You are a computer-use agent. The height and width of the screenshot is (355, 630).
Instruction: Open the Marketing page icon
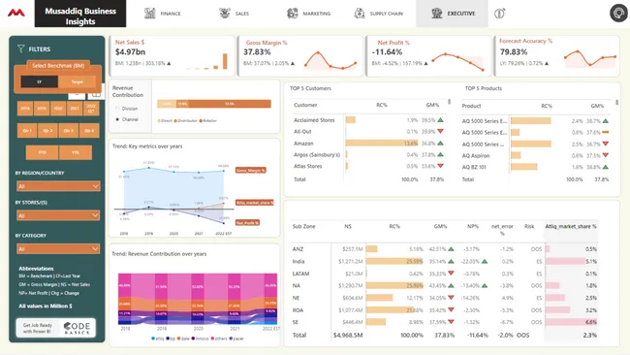[293, 14]
